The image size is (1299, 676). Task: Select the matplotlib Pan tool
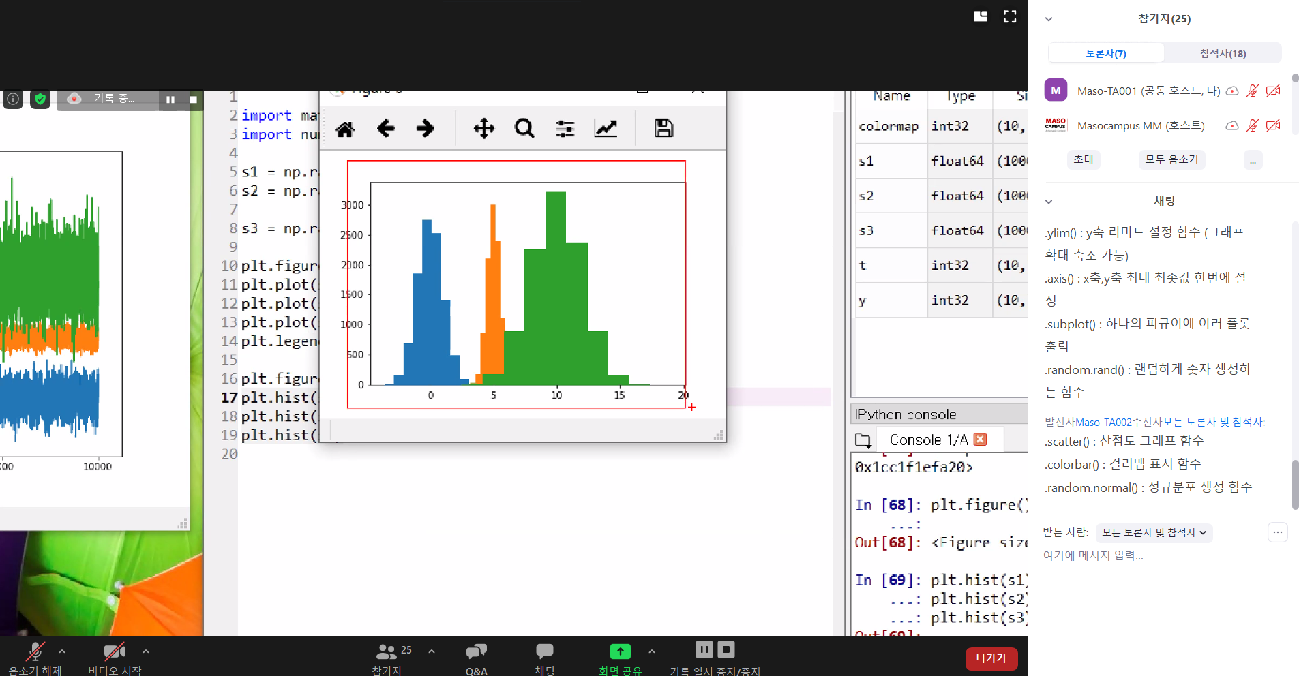tap(483, 129)
